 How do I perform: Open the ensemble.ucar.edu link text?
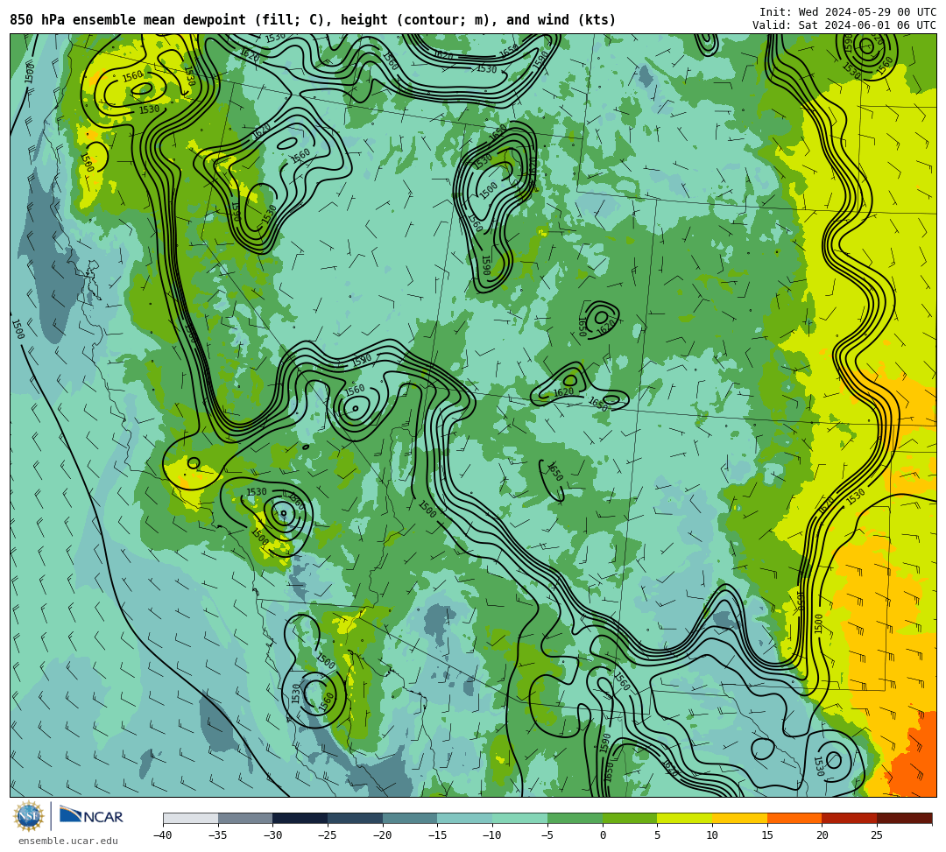coord(68,841)
